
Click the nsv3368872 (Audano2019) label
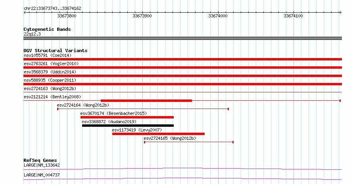click(x=109, y=122)
